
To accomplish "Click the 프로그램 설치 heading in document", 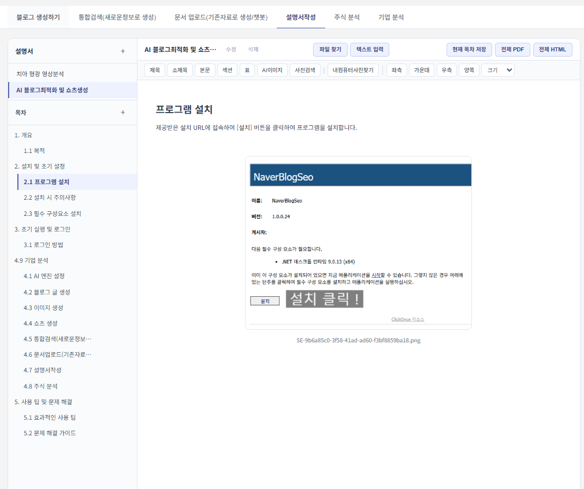I will point(184,110).
